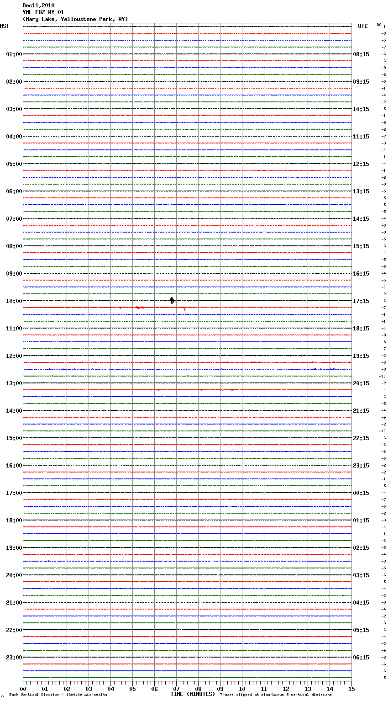Image resolution: width=388 pixels, height=701 pixels.
Task: Click "Each Vertical Division = 1600.00 microvolts" note
Action: click(x=58, y=695)
